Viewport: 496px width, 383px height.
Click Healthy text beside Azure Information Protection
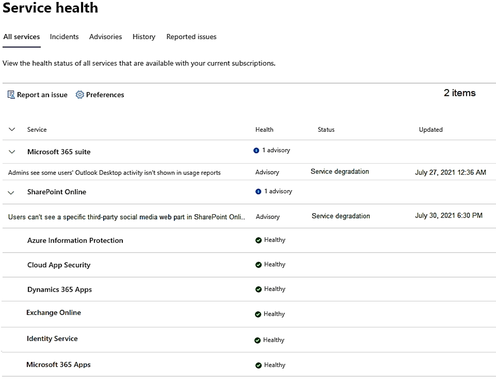point(275,240)
